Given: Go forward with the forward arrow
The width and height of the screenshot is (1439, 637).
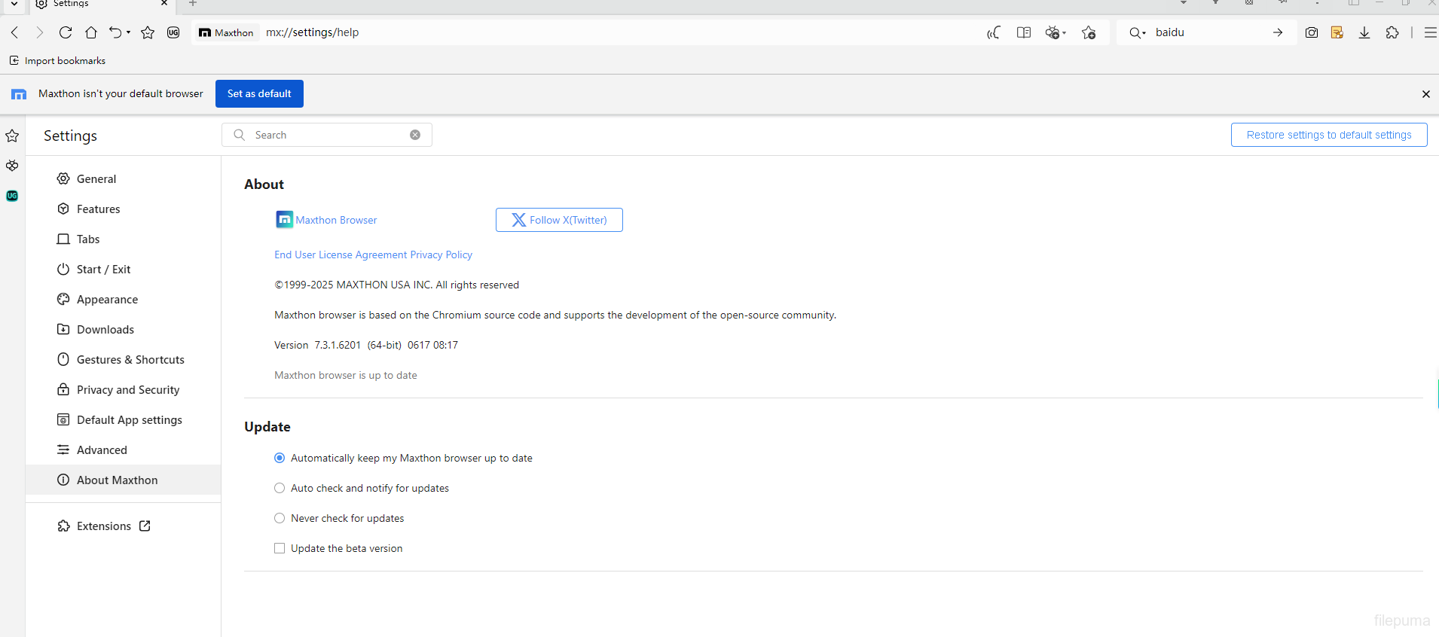Looking at the screenshot, I should pyautogui.click(x=39, y=32).
